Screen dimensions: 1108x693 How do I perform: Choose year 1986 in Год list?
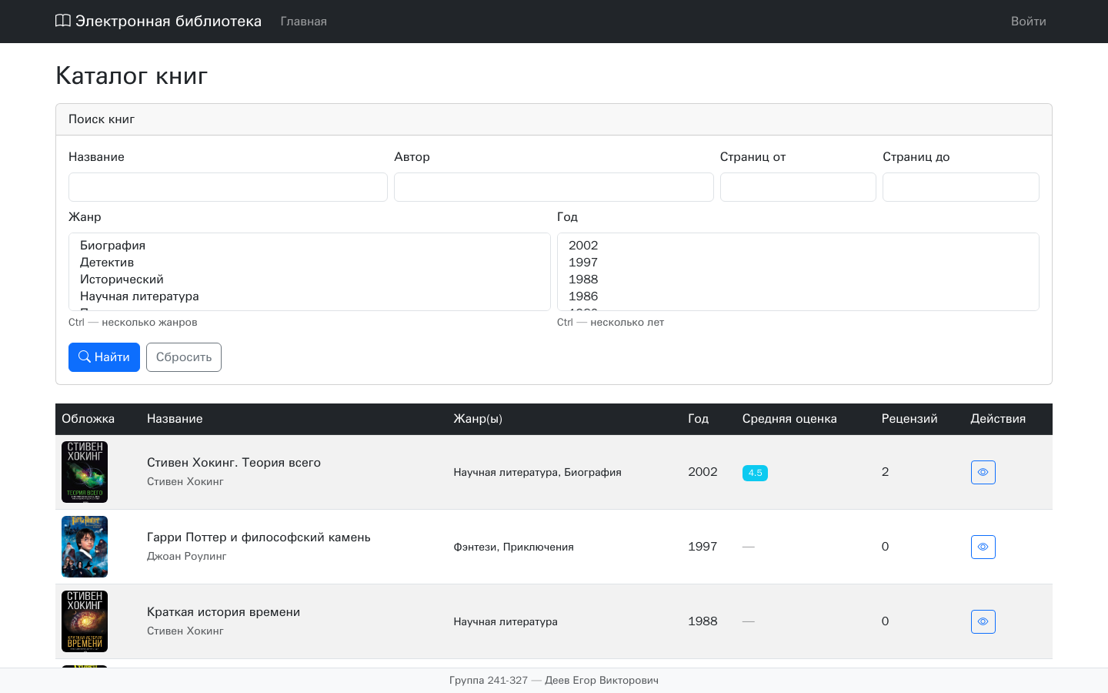[798, 296]
